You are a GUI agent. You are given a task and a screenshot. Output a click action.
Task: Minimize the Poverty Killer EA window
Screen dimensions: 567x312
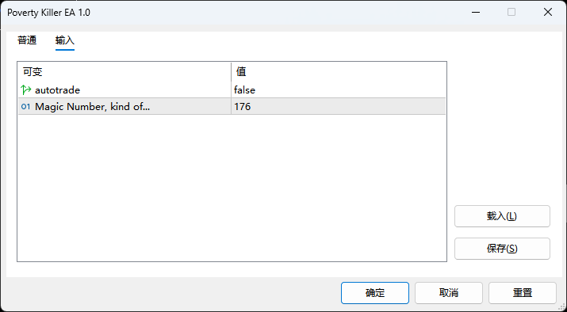click(476, 13)
